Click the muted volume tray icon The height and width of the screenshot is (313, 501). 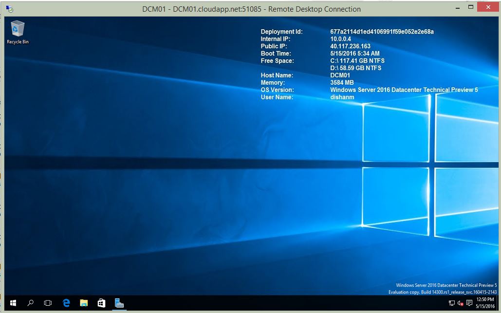pyautogui.click(x=461, y=303)
